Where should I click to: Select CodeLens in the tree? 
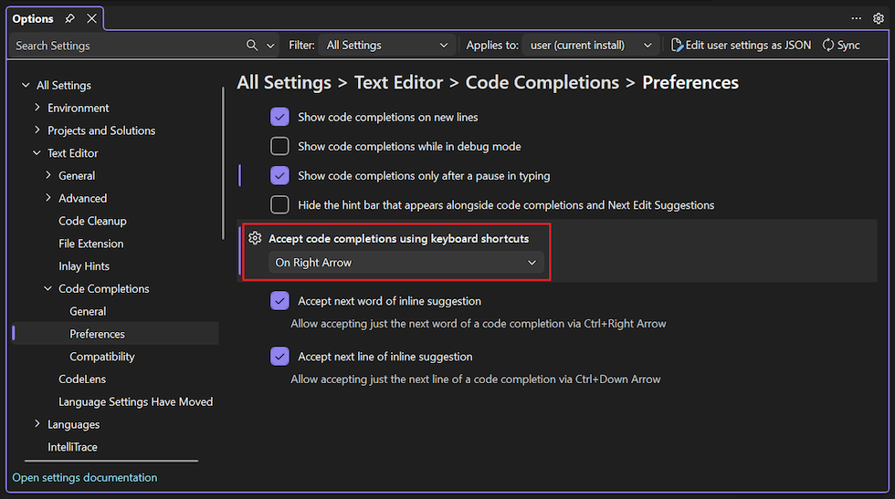click(82, 379)
